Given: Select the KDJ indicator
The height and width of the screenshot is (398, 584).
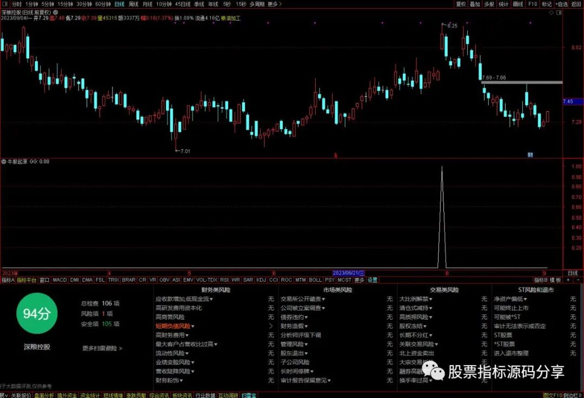Looking at the screenshot, I should (261, 280).
